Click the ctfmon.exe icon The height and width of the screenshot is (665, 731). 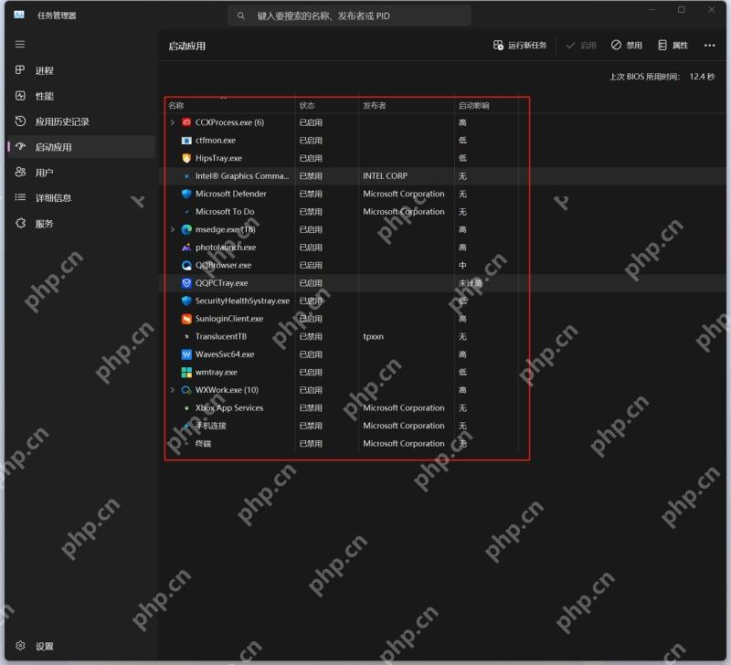[x=186, y=141]
